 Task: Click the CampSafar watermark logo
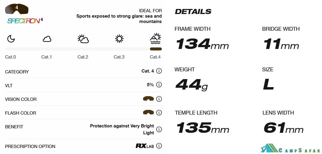290,149
